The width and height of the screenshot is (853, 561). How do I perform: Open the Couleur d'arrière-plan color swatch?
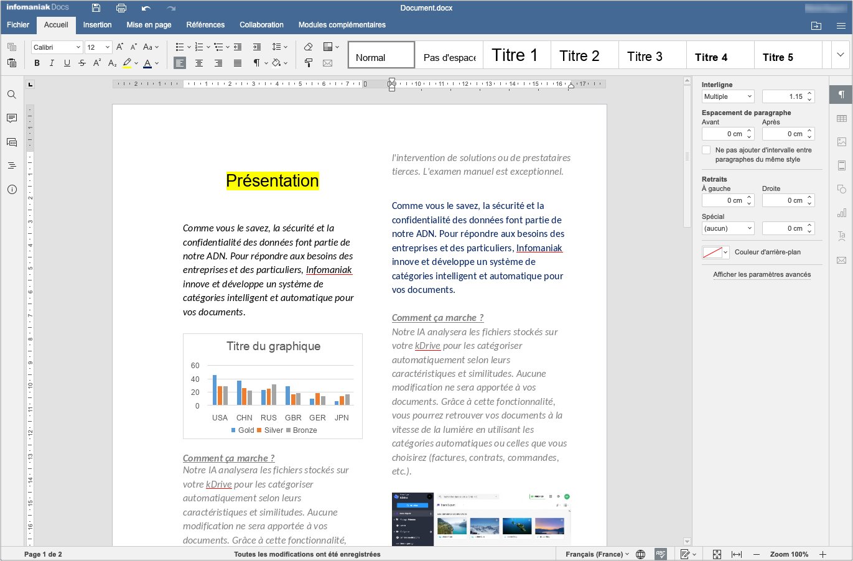pyautogui.click(x=715, y=252)
